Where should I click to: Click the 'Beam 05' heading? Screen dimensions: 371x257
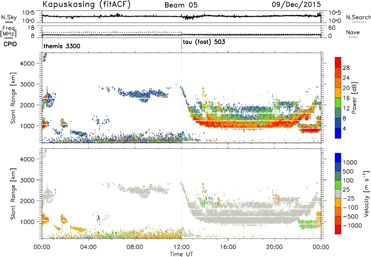181,5
